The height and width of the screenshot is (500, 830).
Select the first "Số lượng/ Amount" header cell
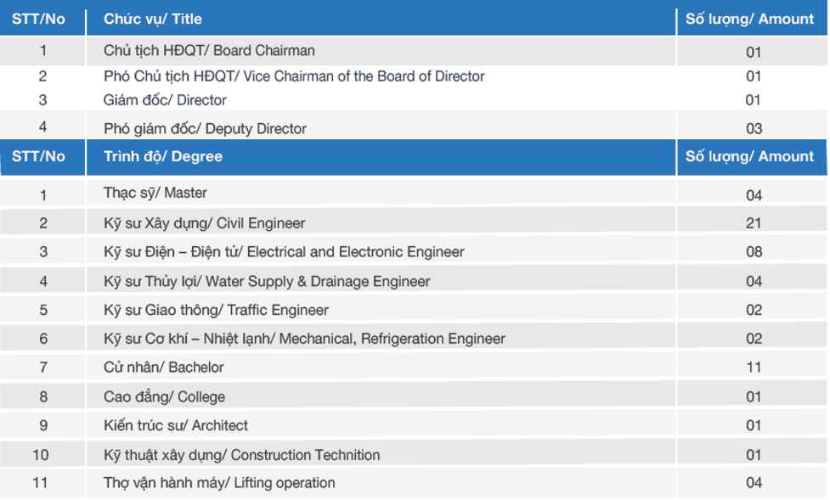point(752,19)
